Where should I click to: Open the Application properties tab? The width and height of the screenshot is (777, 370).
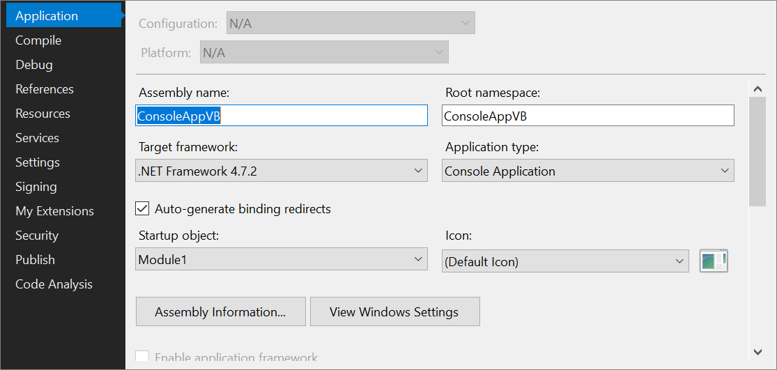63,16
